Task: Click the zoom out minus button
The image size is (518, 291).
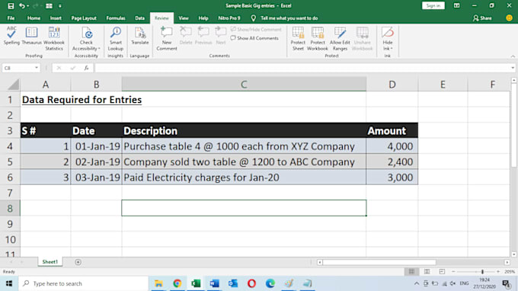Action: click(x=453, y=271)
